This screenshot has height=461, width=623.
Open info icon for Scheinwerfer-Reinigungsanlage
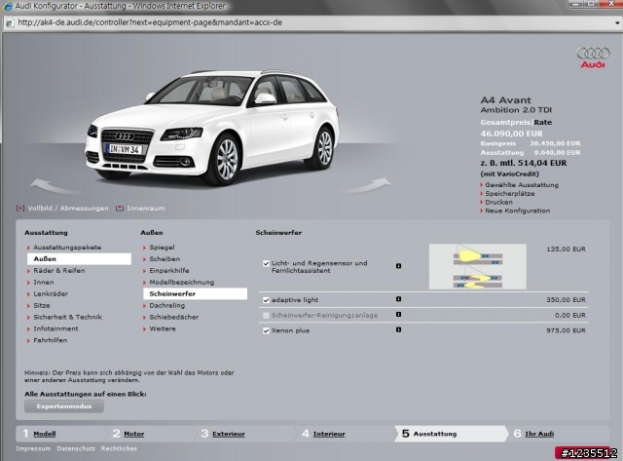click(398, 315)
